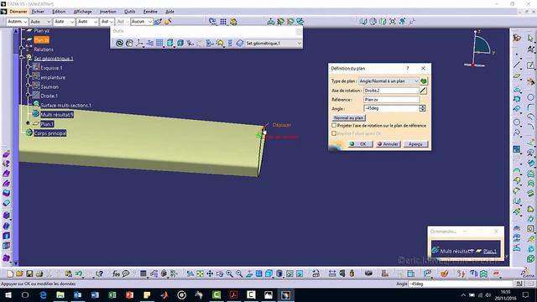This screenshot has height=302, width=537.
Task: Click the Référence input field
Action: click(391, 100)
